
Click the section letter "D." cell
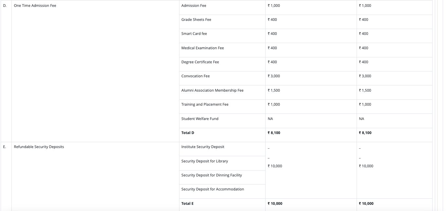point(5,6)
